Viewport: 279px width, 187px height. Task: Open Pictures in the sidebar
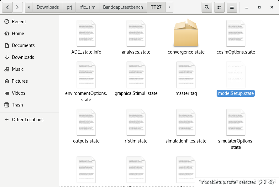click(29, 81)
